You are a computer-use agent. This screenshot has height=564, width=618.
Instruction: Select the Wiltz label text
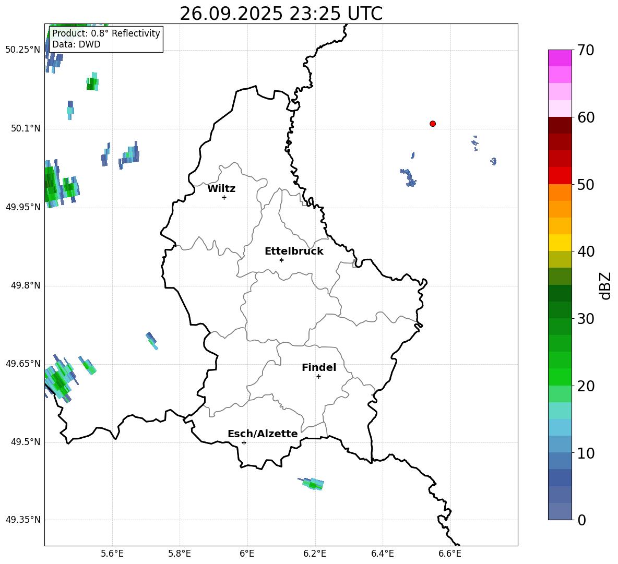point(221,189)
